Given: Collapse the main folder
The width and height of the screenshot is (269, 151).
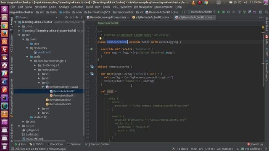Looking at the screenshot, I should 23,39.
